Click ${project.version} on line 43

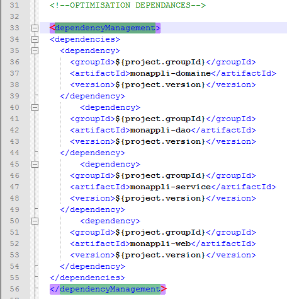tap(160, 141)
